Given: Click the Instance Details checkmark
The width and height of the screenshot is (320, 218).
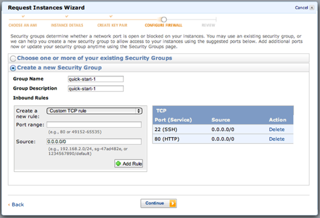Looking at the screenshot, I should (67, 16).
